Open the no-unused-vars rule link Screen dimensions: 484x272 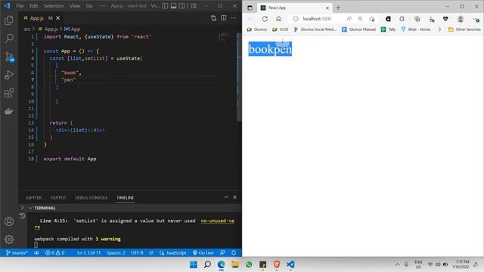point(217,221)
